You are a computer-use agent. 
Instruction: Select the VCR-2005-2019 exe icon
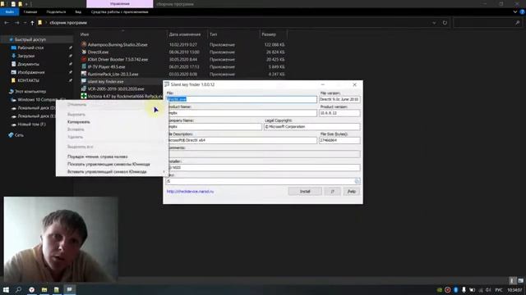click(84, 88)
